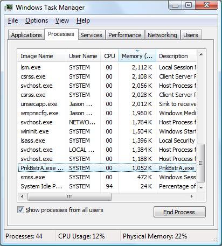Viewport: 222px width, 246px height.
Task: Select the wininit.exe process
Action: pyautogui.click(x=107, y=131)
